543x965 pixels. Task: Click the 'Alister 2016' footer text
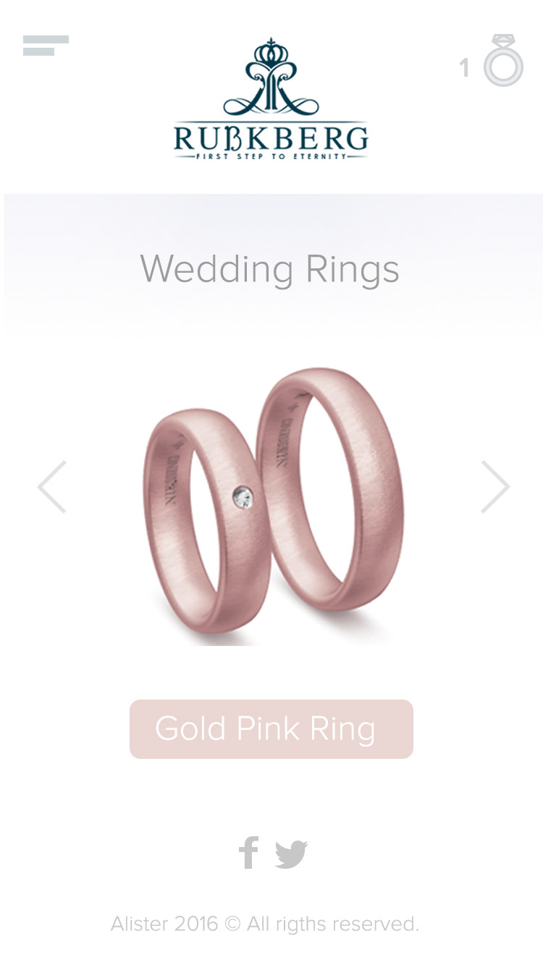164,924
